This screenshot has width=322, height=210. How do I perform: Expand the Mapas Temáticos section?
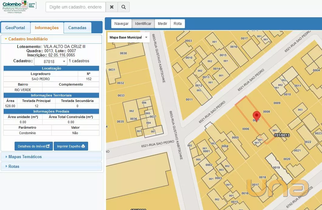pos(25,157)
